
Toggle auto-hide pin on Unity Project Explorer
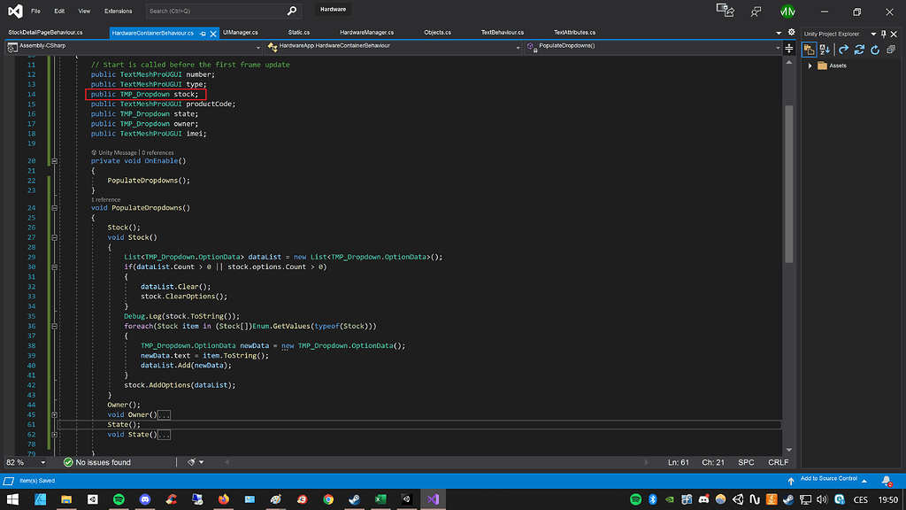pyautogui.click(x=883, y=33)
